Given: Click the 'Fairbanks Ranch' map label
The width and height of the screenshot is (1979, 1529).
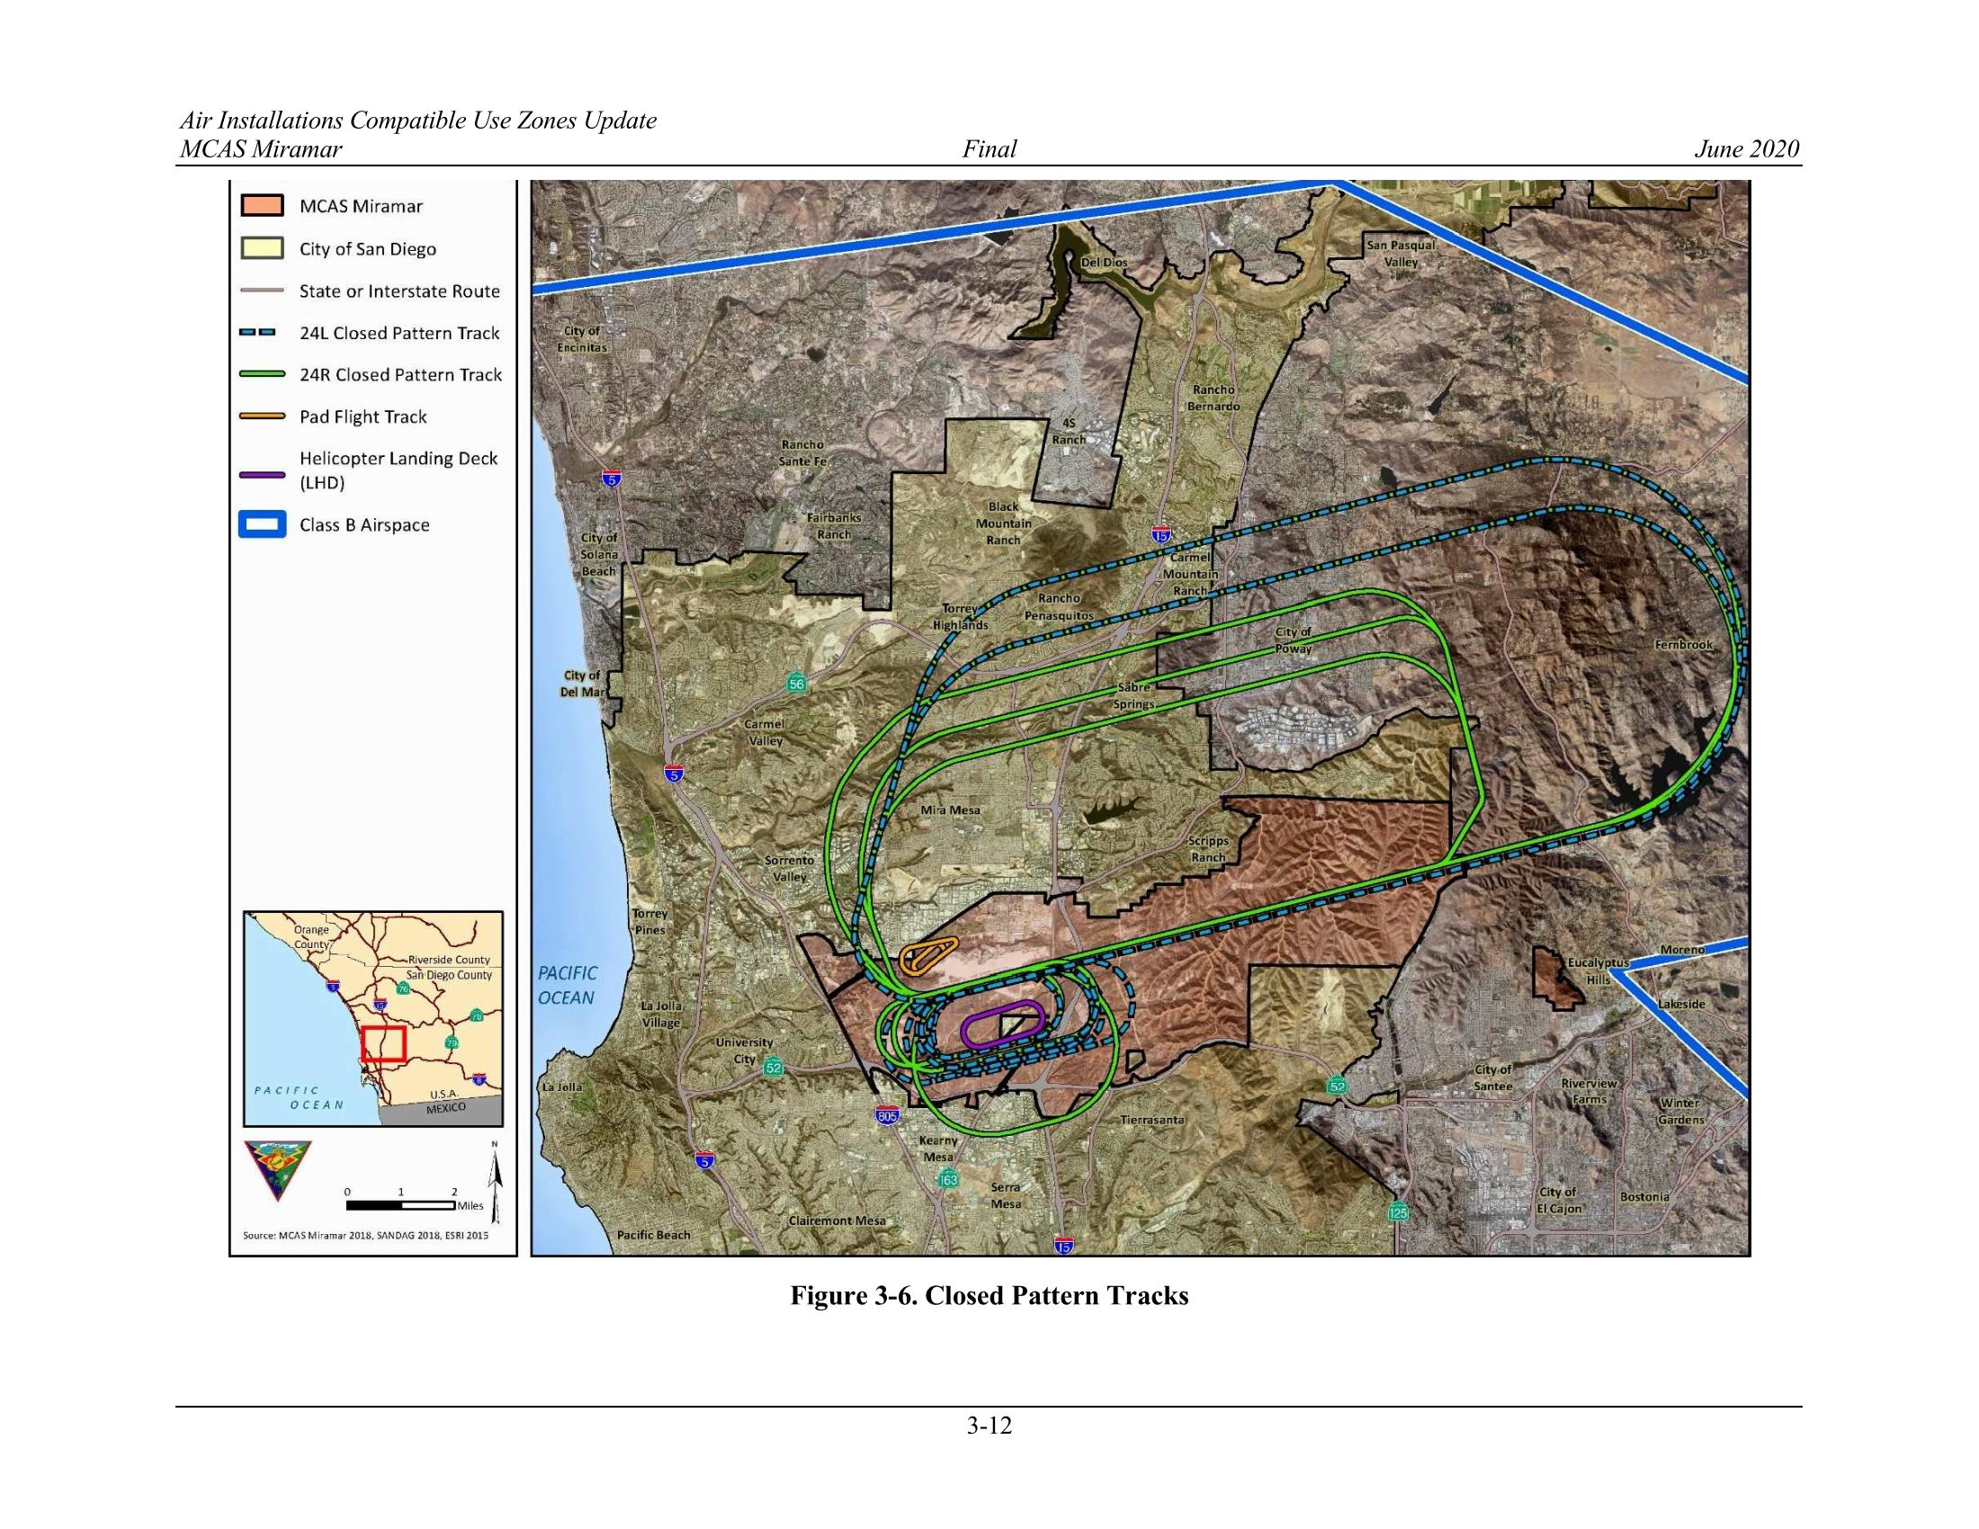Looking at the screenshot, I should pyautogui.click(x=834, y=526).
